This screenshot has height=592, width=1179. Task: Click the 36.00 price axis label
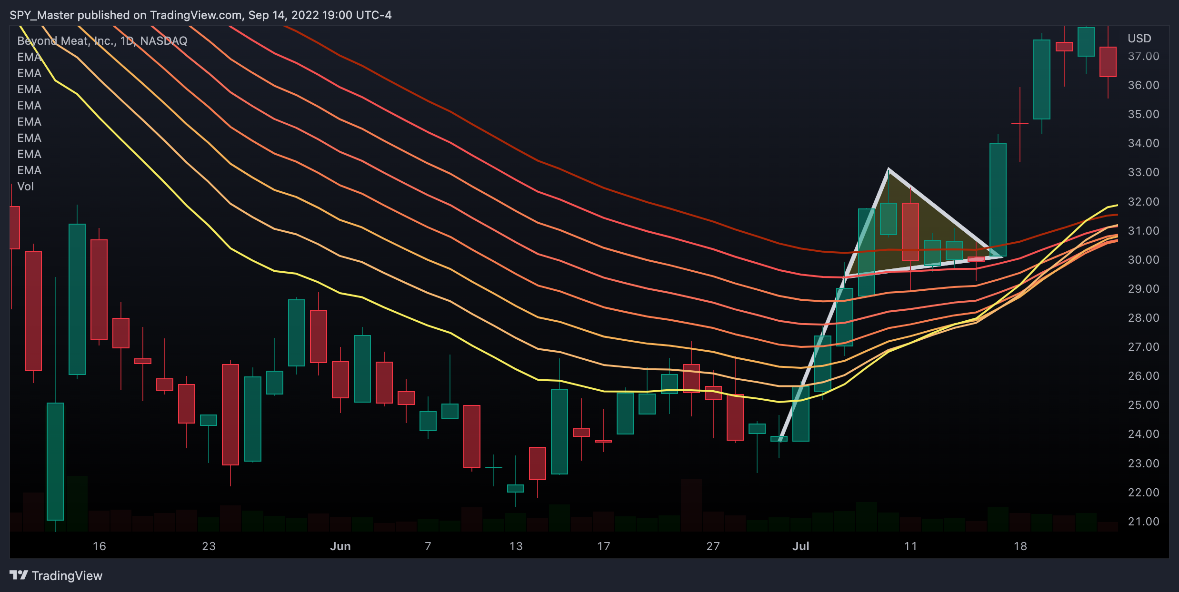[x=1144, y=85]
